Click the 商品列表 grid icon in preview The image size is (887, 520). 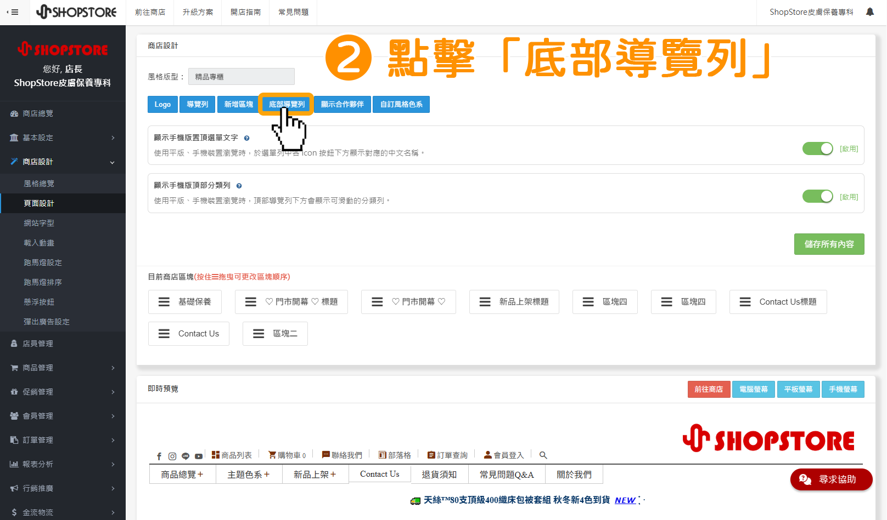[x=216, y=455]
